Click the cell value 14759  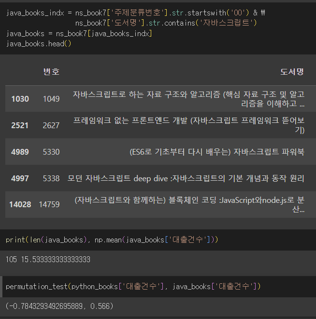click(49, 204)
